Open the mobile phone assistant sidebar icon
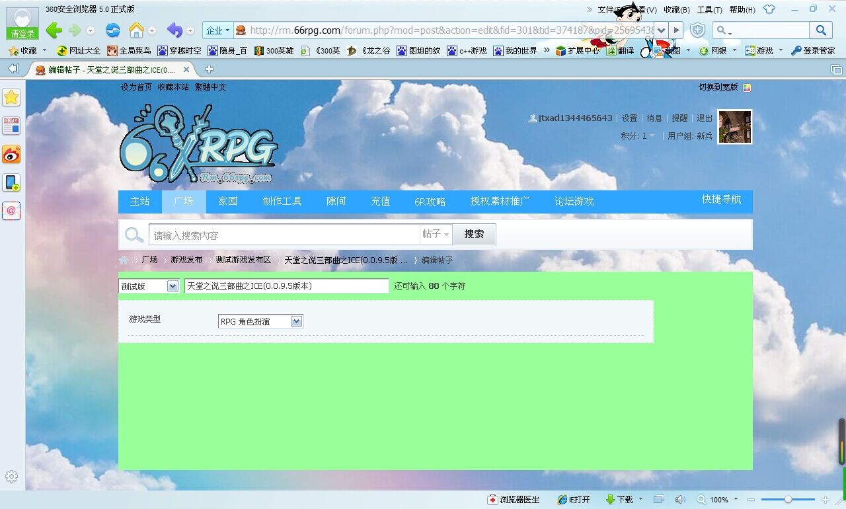The height and width of the screenshot is (509, 846). (11, 182)
